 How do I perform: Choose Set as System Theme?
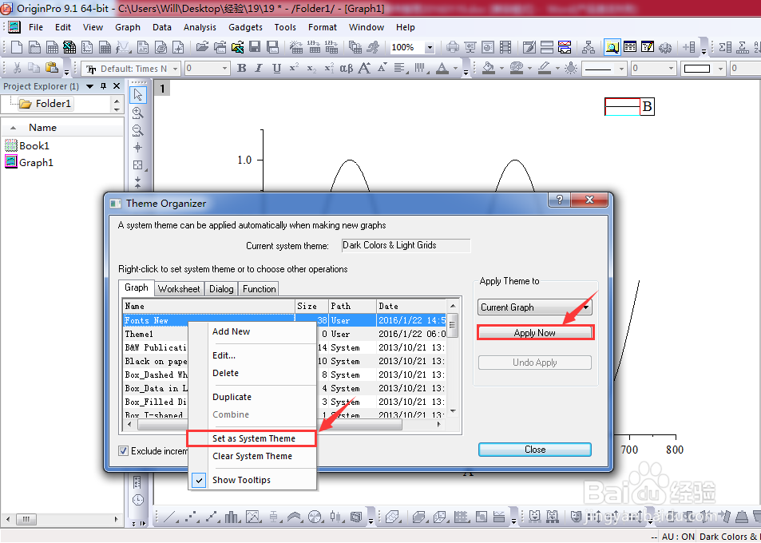coord(252,438)
